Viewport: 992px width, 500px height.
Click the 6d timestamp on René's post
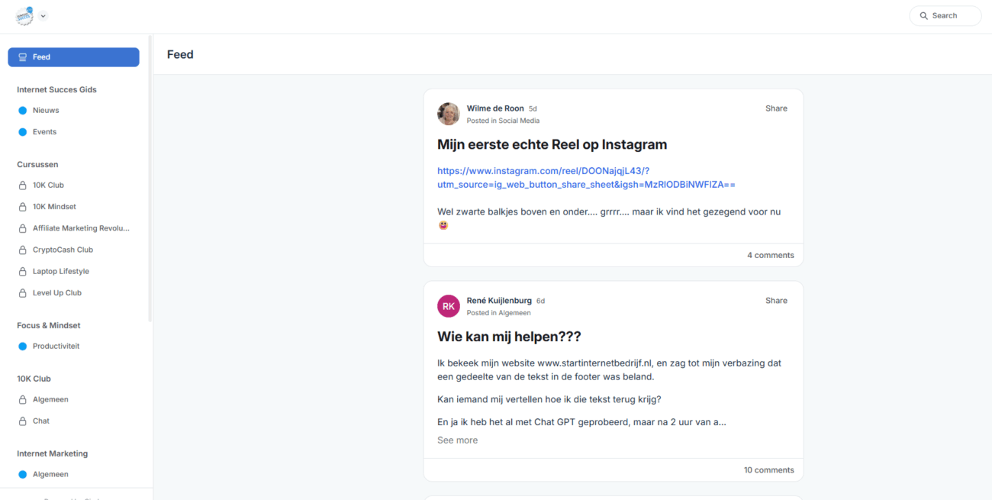(x=540, y=302)
